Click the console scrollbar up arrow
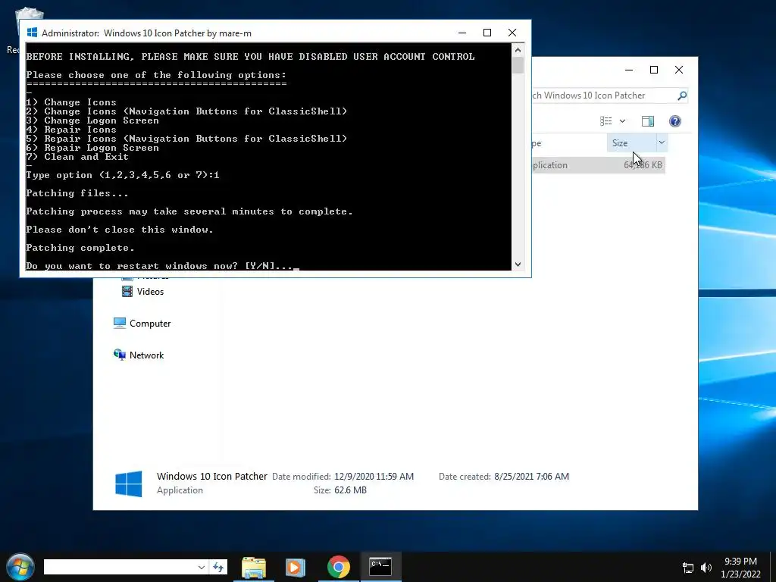 pyautogui.click(x=518, y=49)
